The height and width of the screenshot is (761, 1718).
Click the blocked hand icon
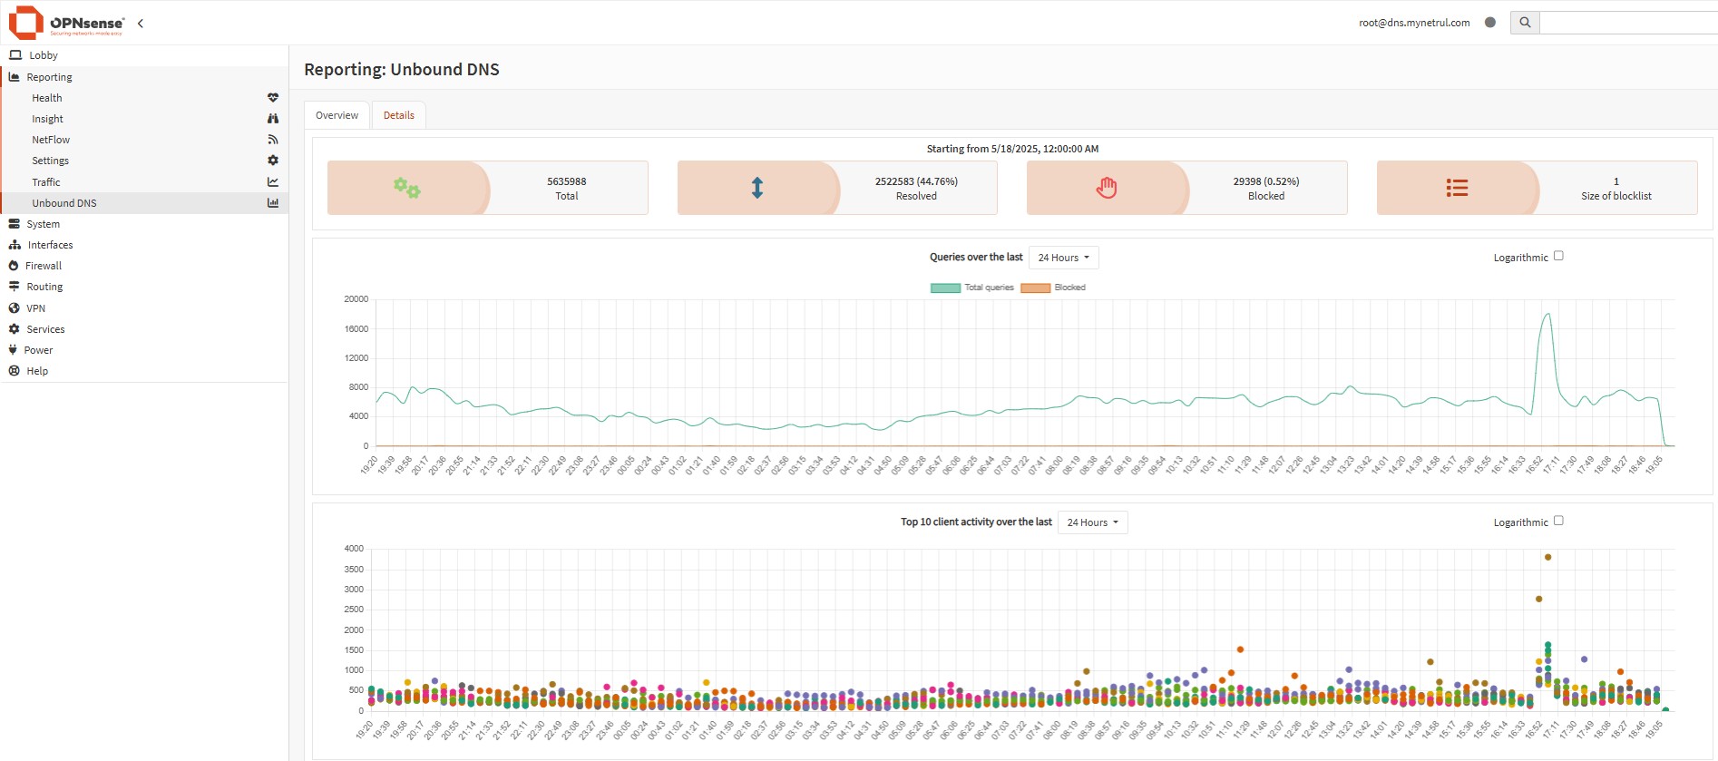tap(1107, 188)
